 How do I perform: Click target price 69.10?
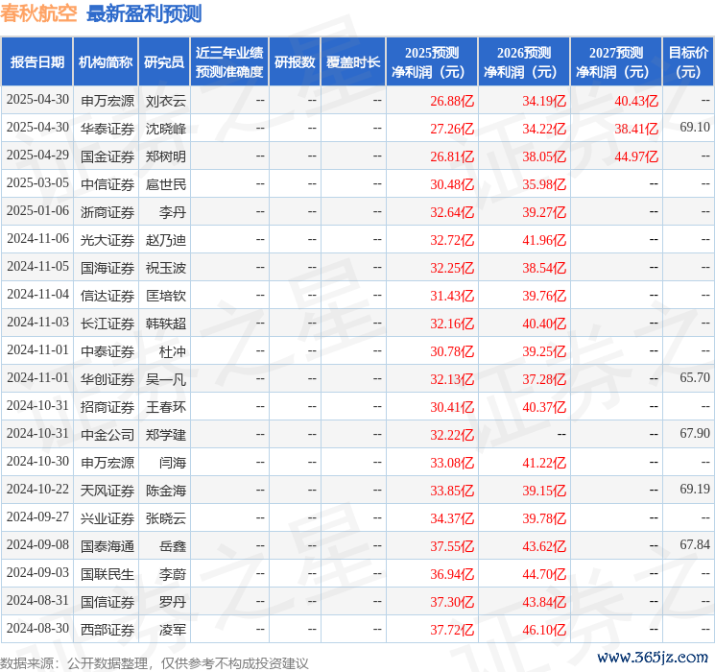pyautogui.click(x=695, y=128)
